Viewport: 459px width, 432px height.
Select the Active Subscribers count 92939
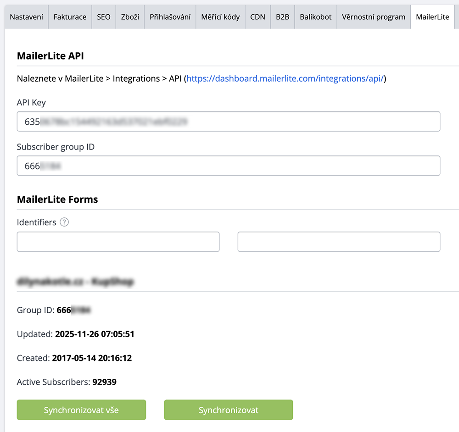coord(105,382)
